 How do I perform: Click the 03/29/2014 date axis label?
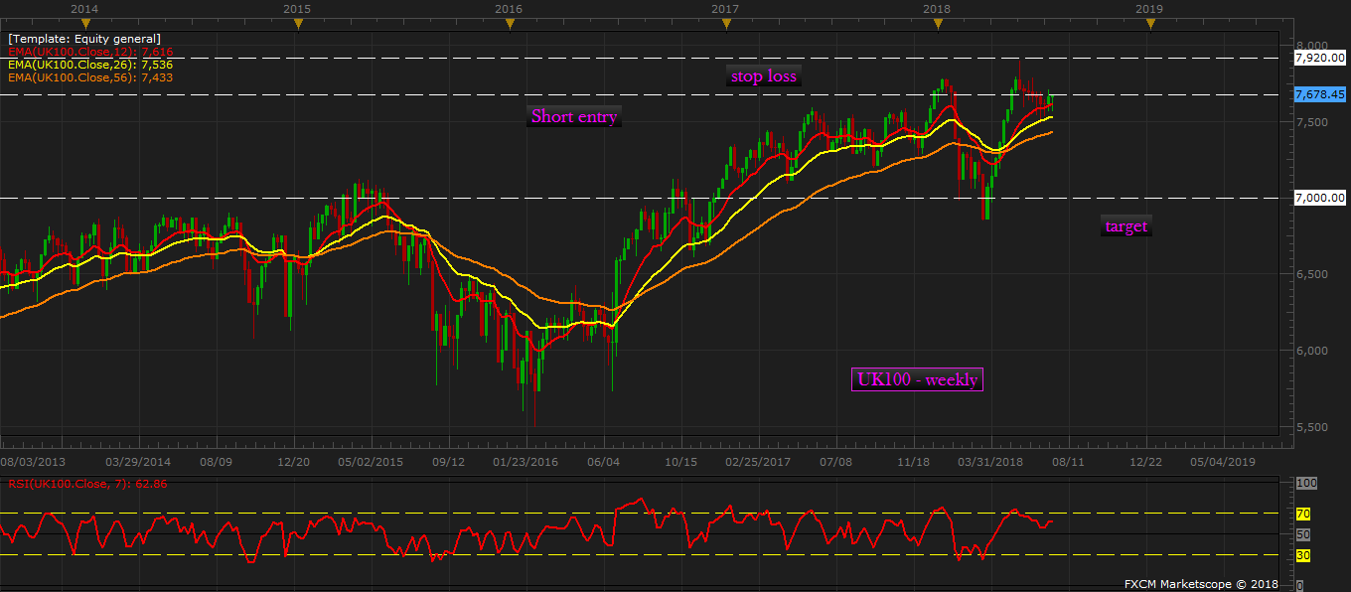(138, 462)
